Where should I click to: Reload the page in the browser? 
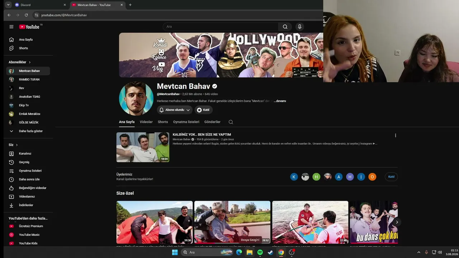coord(26,15)
